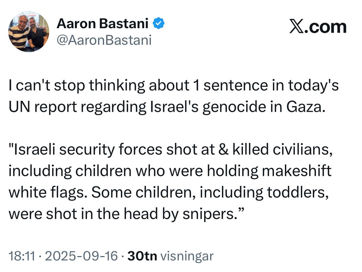Click the line starting "including children who"
Viewport: 362px width, 272px height.
pos(170,171)
